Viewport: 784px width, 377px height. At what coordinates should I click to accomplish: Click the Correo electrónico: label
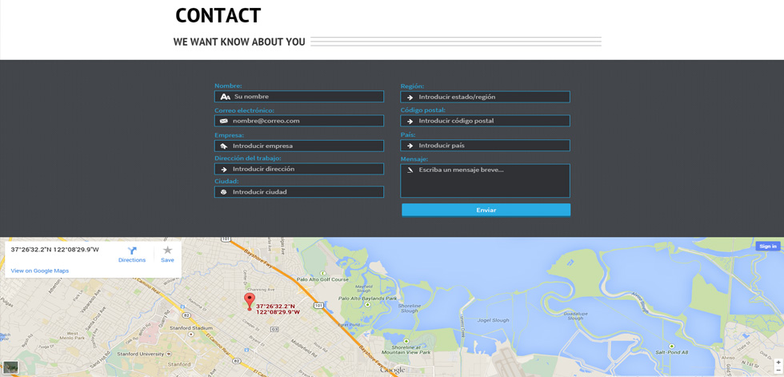[244, 110]
